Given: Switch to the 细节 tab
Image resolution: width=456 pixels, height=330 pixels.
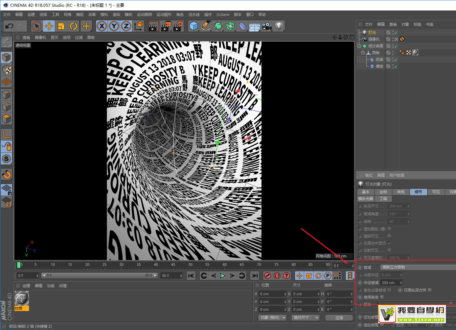Looking at the screenshot, I should coord(418,192).
